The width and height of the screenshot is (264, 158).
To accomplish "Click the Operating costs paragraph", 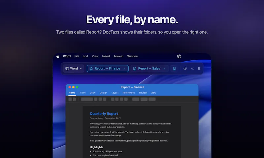I will pos(129,134).
